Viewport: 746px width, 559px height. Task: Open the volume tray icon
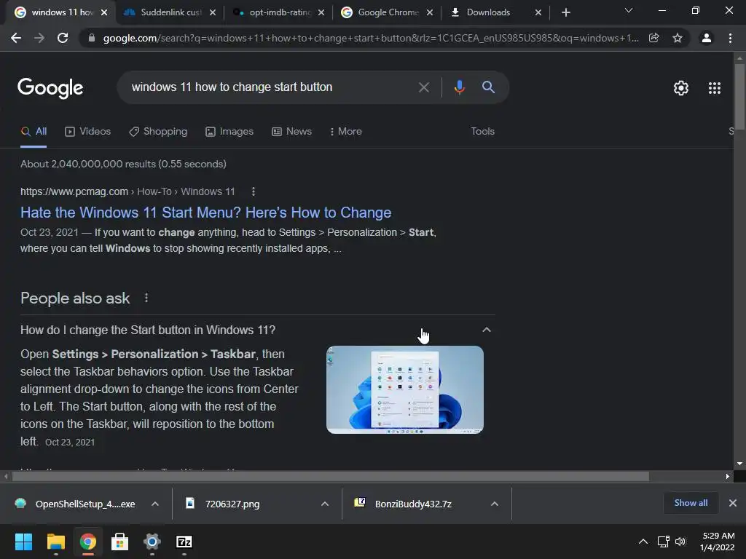(x=680, y=542)
